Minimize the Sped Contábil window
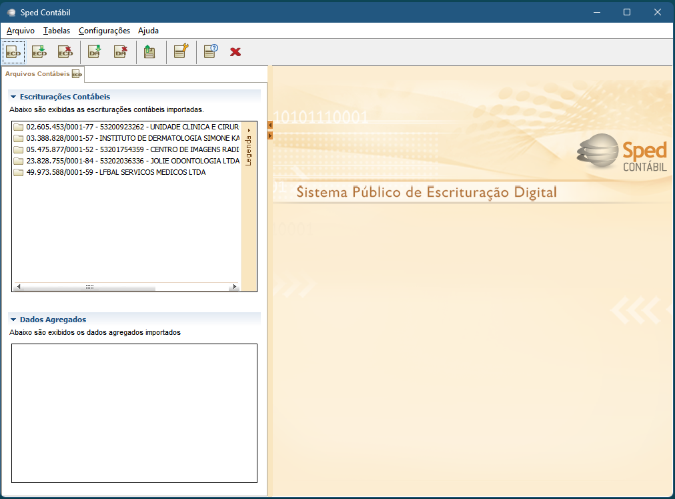Viewport: 675px width, 499px height. (x=597, y=12)
